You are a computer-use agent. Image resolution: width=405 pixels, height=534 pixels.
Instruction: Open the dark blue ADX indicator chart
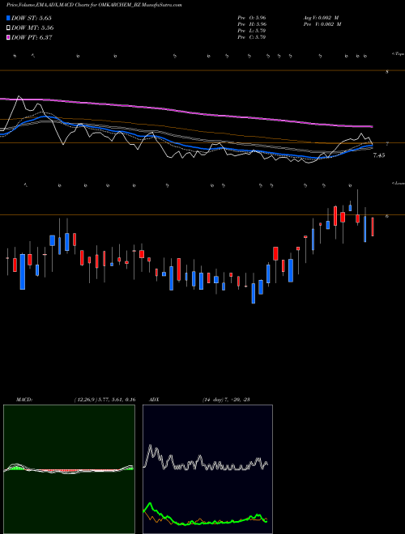(207, 469)
